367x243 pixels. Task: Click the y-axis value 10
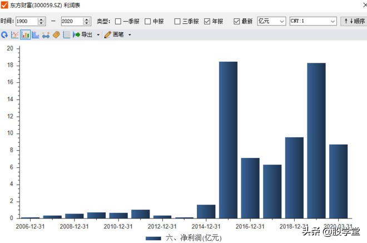click(10, 133)
